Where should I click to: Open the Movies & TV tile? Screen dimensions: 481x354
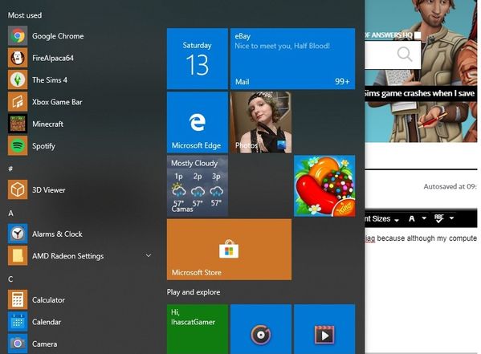click(x=324, y=329)
